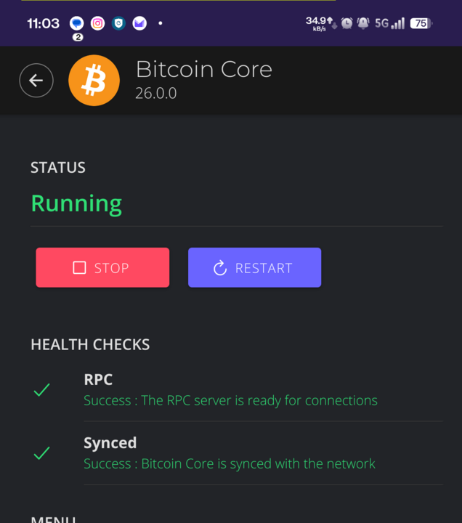Tap the orange Bitcoin logo
The height and width of the screenshot is (523, 462).
(94, 81)
